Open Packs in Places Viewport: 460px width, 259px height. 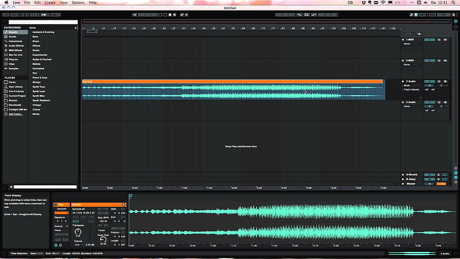coord(12,82)
